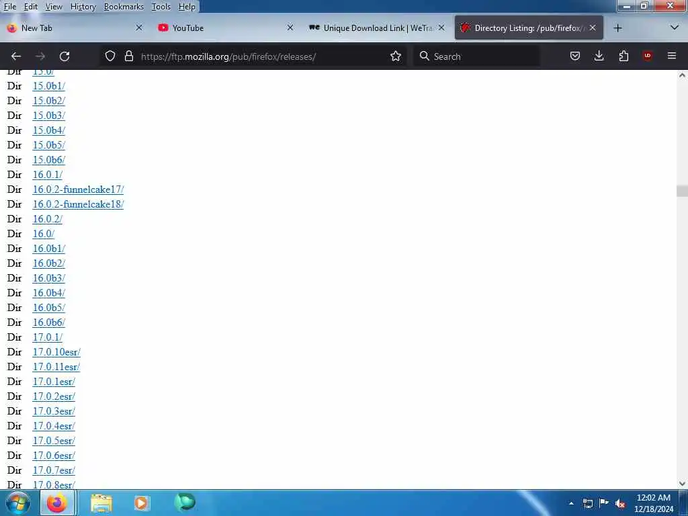Open the History menu
The width and height of the screenshot is (688, 516).
83,7
